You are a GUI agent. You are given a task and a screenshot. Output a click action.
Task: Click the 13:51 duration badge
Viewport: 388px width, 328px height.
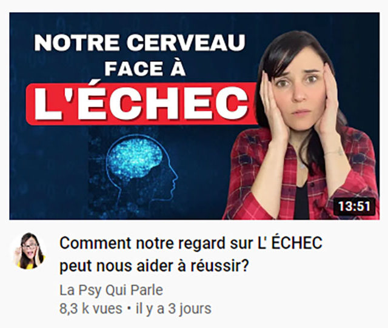pyautogui.click(x=354, y=207)
